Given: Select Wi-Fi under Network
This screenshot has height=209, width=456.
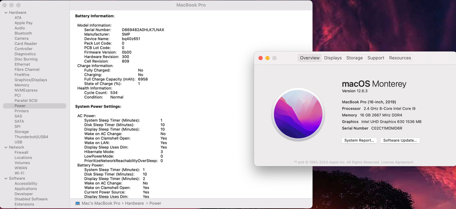Looking at the screenshot, I should pos(19,173).
